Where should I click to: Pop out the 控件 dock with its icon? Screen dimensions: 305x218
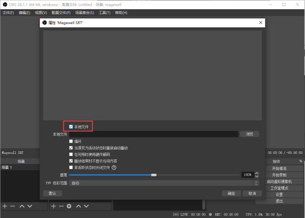click(x=301, y=161)
